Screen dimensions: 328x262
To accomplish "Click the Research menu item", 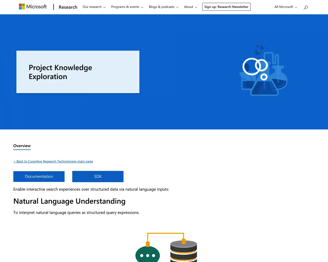I will [68, 7].
